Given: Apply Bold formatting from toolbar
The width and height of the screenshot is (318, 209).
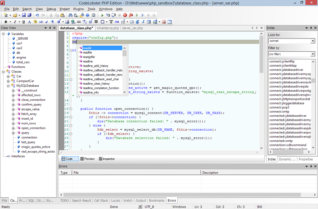Looking at the screenshot, I should click(x=6, y=21).
